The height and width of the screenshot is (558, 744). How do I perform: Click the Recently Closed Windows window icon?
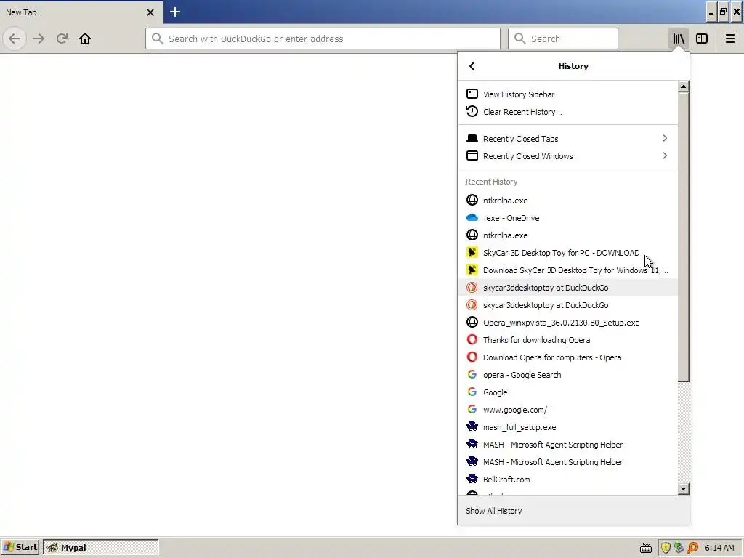coord(472,155)
